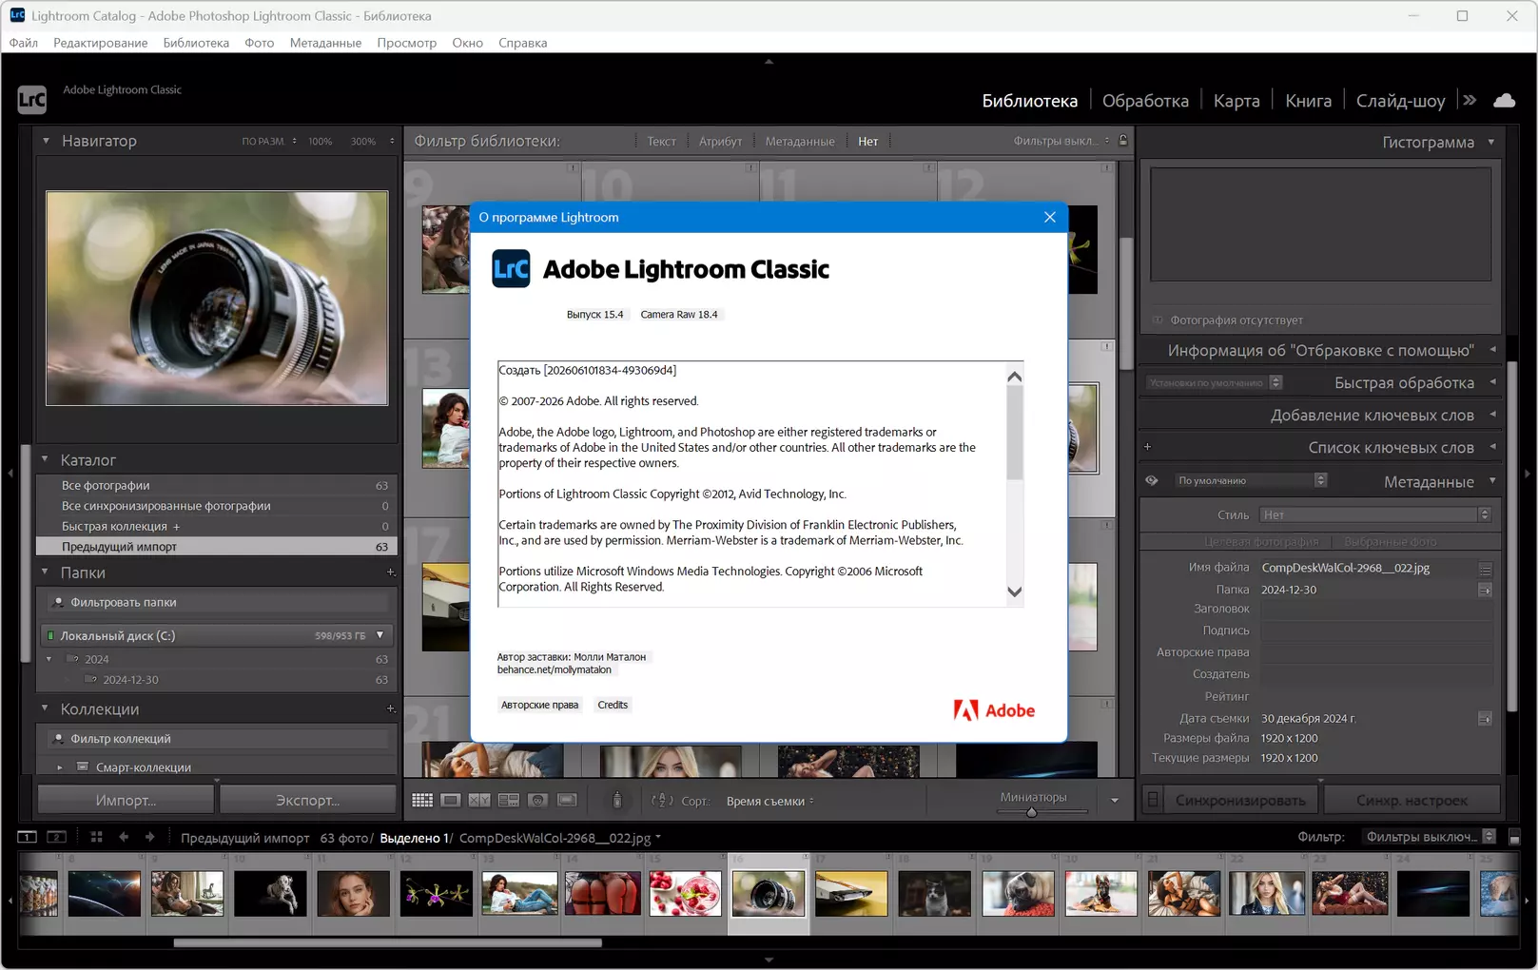Screen dimensions: 1538x970
Task: Open Фильтры выкл. dropdown in filter bar
Action: [1061, 141]
